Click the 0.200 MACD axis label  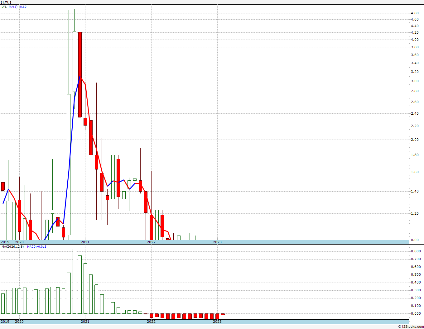(416, 298)
